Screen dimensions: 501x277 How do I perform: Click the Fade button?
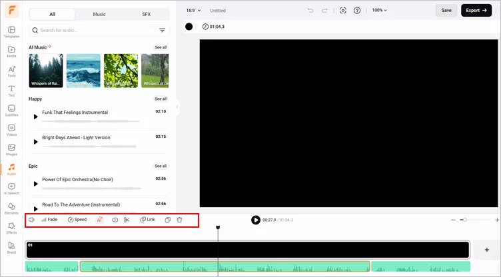tap(49, 220)
